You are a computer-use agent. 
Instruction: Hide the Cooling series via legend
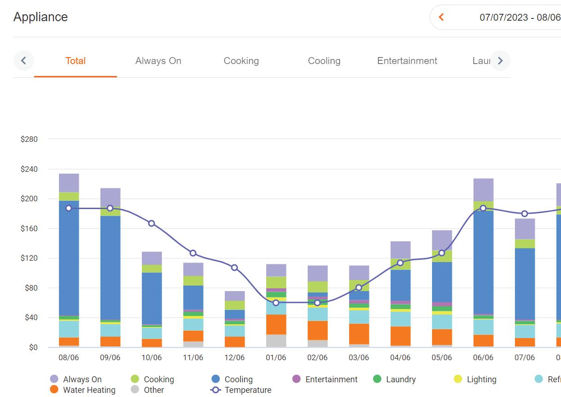(232, 379)
